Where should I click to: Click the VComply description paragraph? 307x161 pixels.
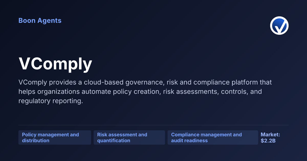(x=145, y=91)
